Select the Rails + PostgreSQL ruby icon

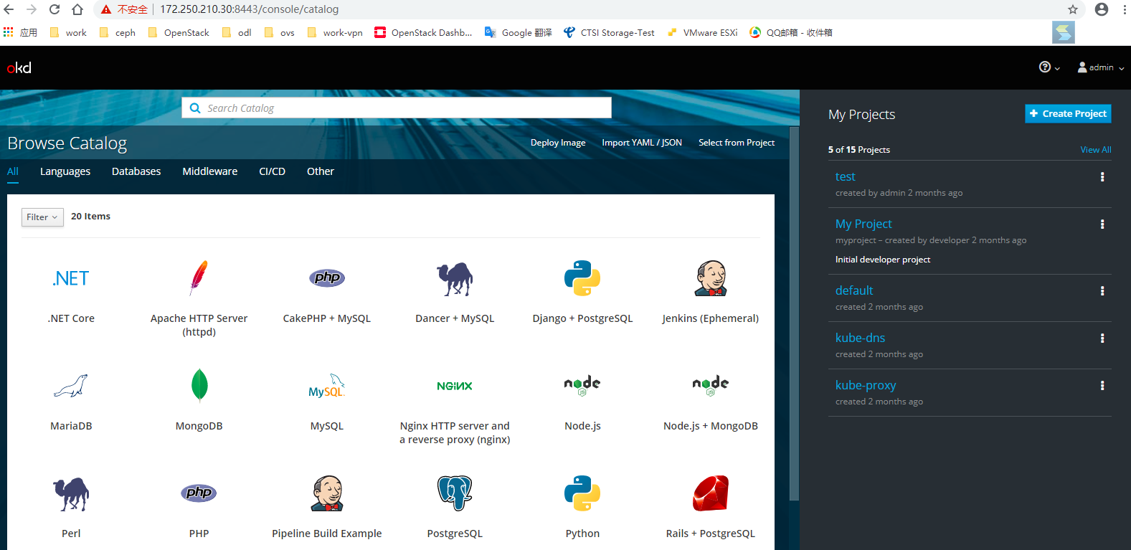(710, 493)
